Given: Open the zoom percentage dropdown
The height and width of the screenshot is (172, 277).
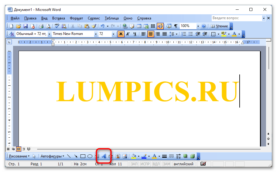Looking at the screenshot, I should tap(198, 26).
